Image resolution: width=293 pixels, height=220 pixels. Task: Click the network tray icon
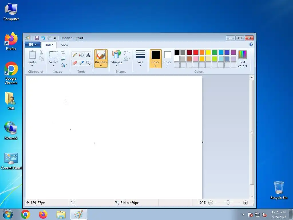pos(257,215)
